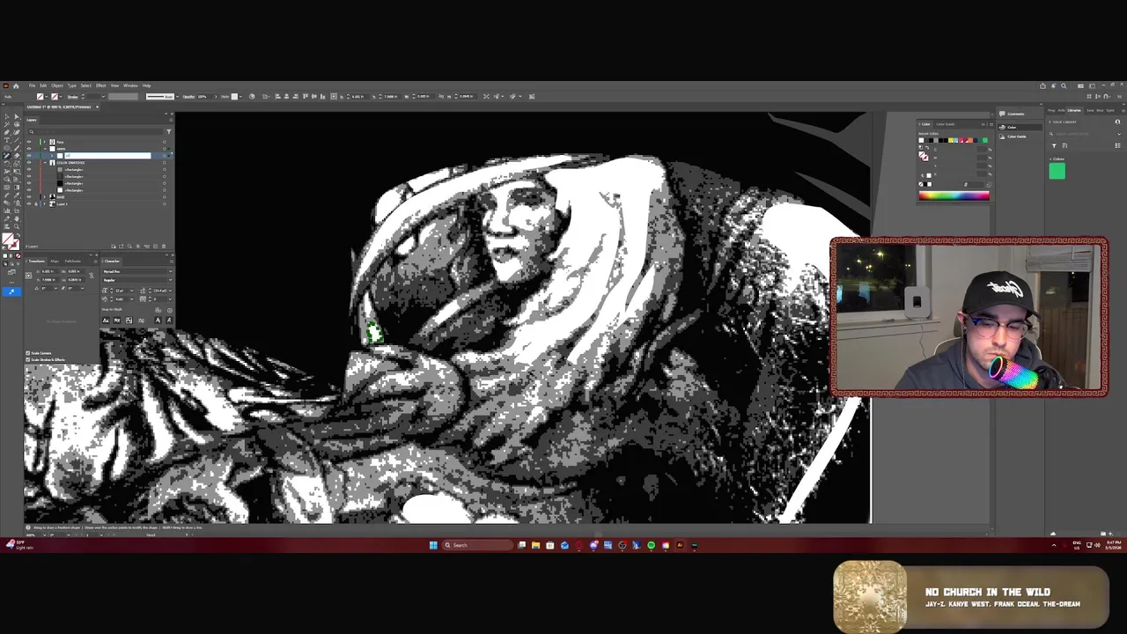Select the Line Segment tool
The height and width of the screenshot is (634, 1127).
(17, 140)
